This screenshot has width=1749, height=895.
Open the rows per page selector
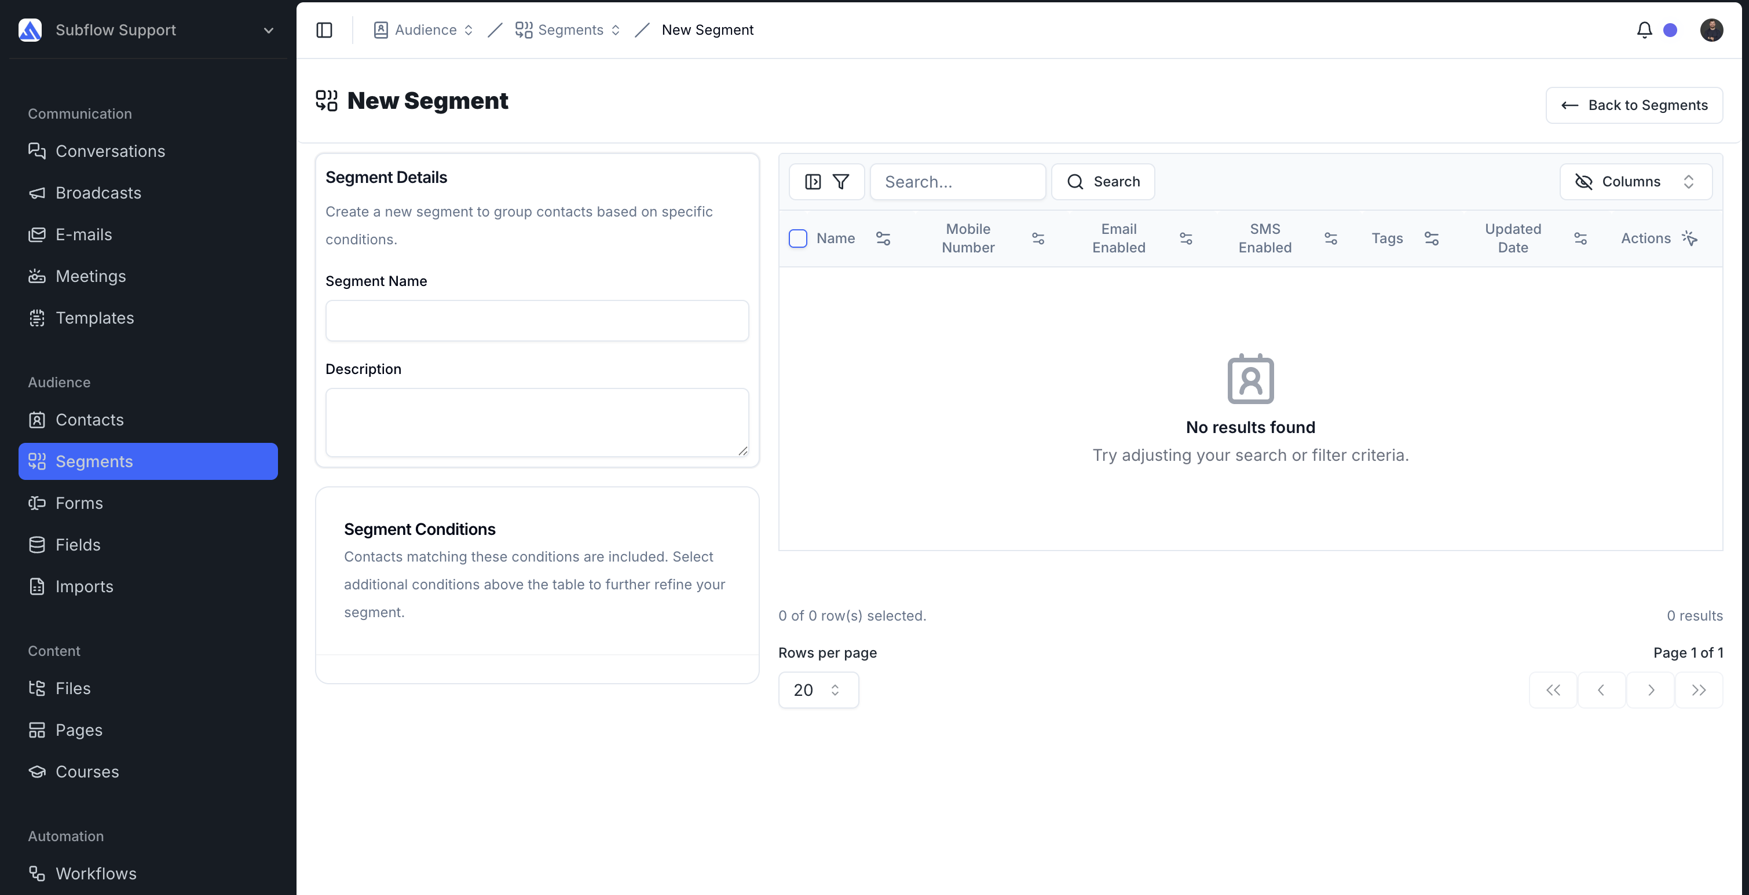coord(818,690)
